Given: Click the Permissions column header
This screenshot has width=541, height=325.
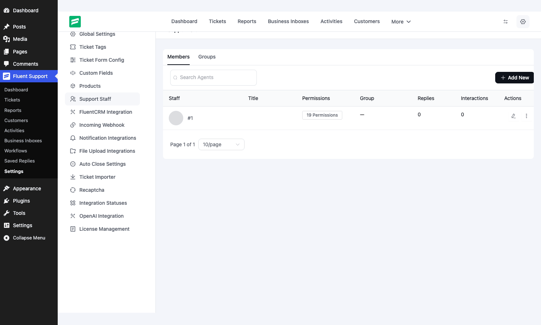Looking at the screenshot, I should [316, 98].
